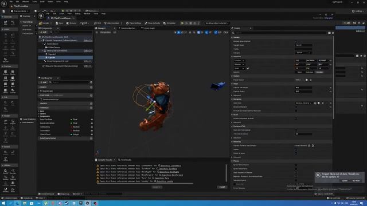Viewport: 367px width, 206px height.
Task: Open Class Settings
Action: [134, 23]
